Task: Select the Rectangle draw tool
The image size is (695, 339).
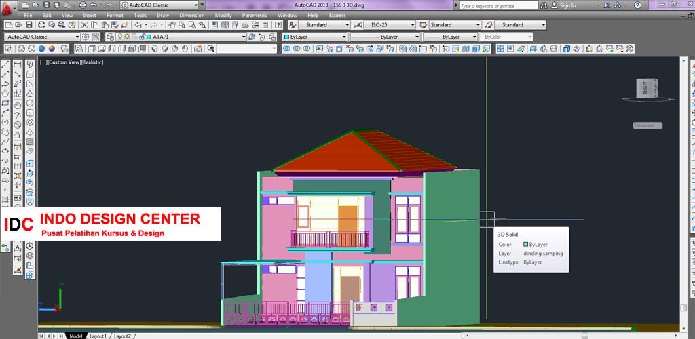Action: click(x=5, y=103)
